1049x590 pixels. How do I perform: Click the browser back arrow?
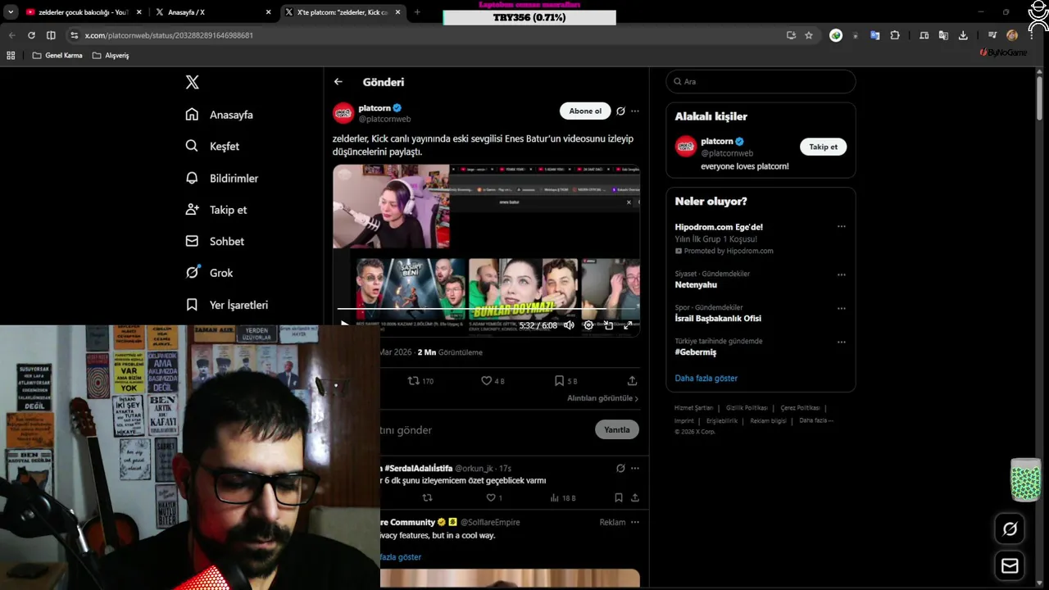coord(11,35)
